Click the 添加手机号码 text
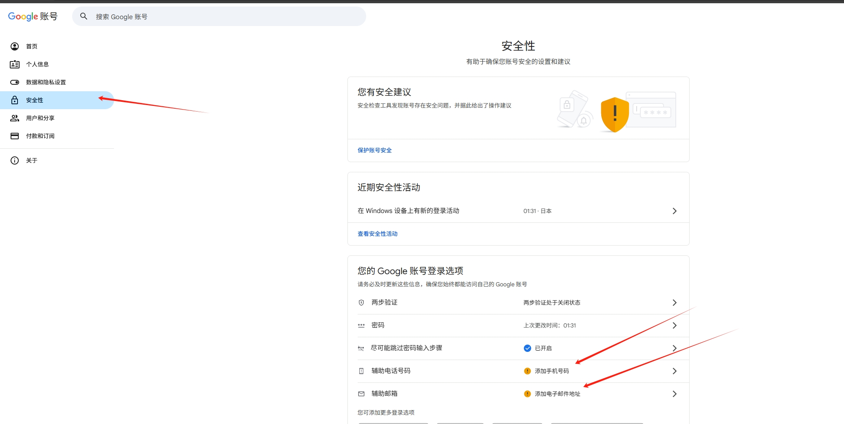The image size is (844, 424). pyautogui.click(x=552, y=371)
